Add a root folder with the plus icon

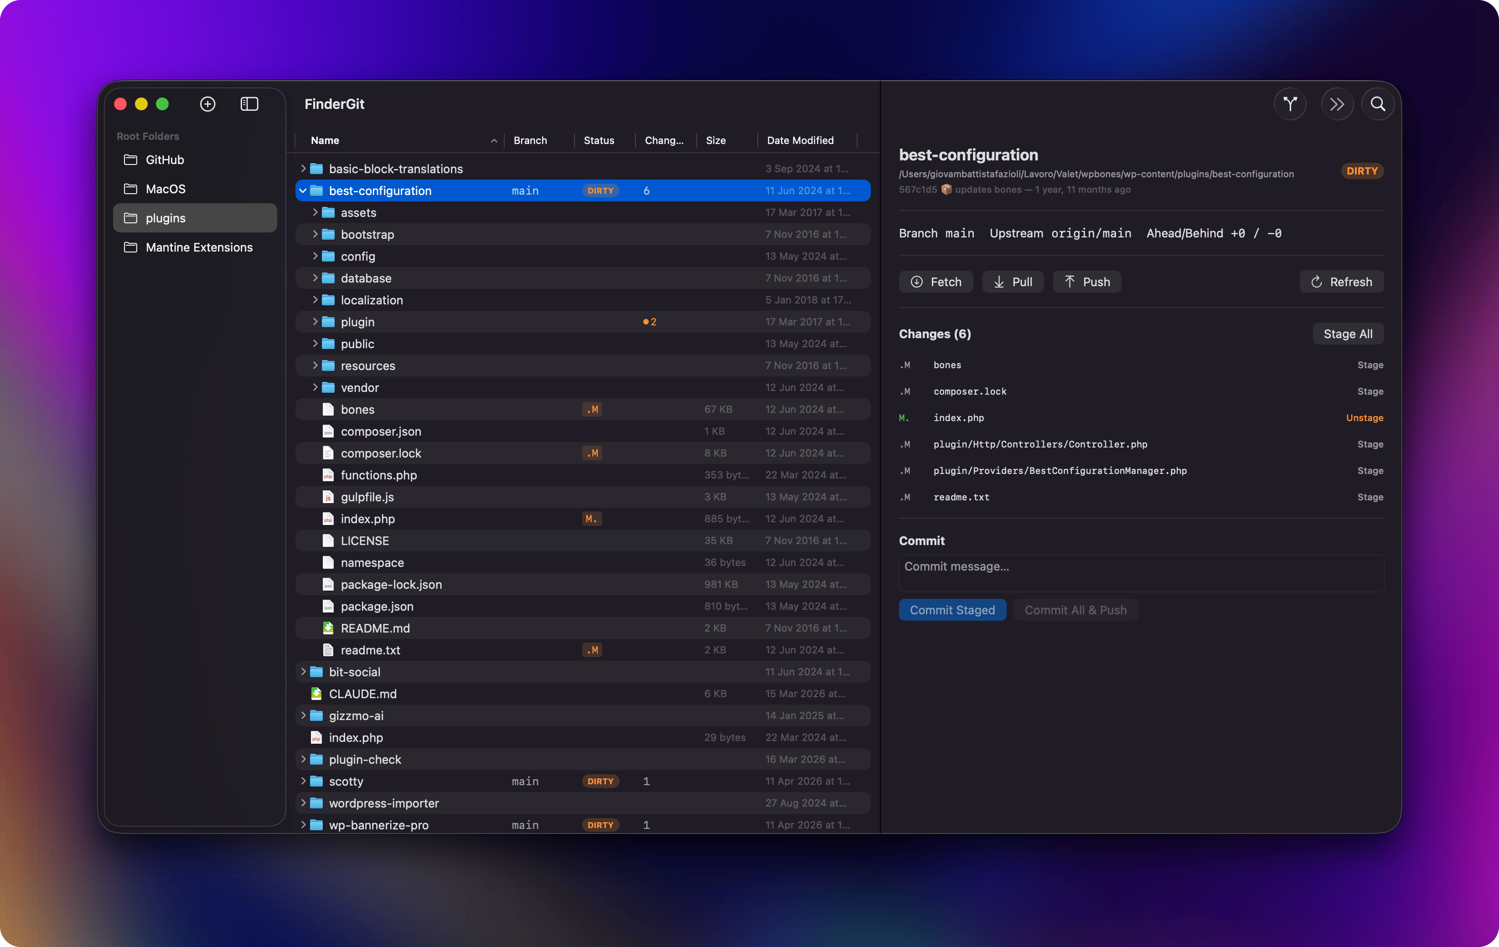pyautogui.click(x=207, y=104)
